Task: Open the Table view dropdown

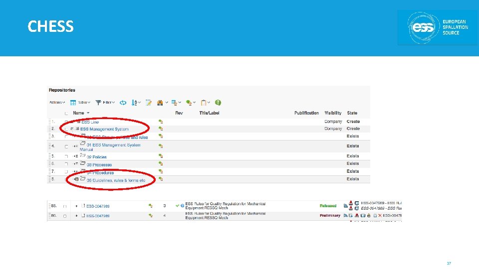Action: (x=84, y=103)
